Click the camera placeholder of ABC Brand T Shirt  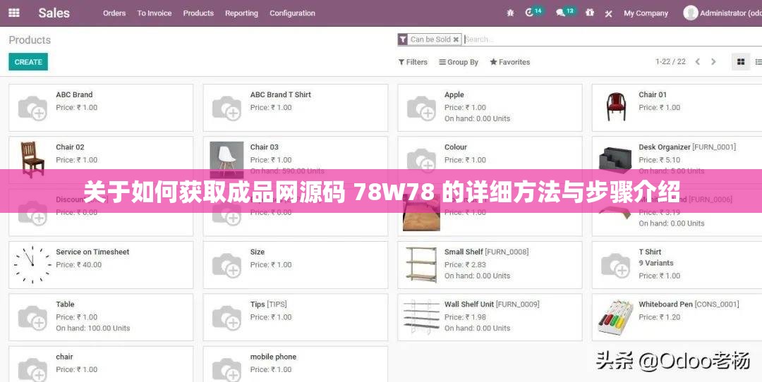tap(227, 108)
